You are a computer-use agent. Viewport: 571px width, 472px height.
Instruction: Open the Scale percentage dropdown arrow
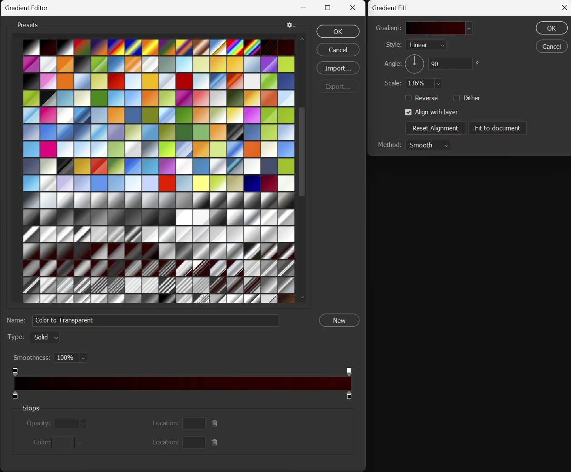pyautogui.click(x=438, y=83)
